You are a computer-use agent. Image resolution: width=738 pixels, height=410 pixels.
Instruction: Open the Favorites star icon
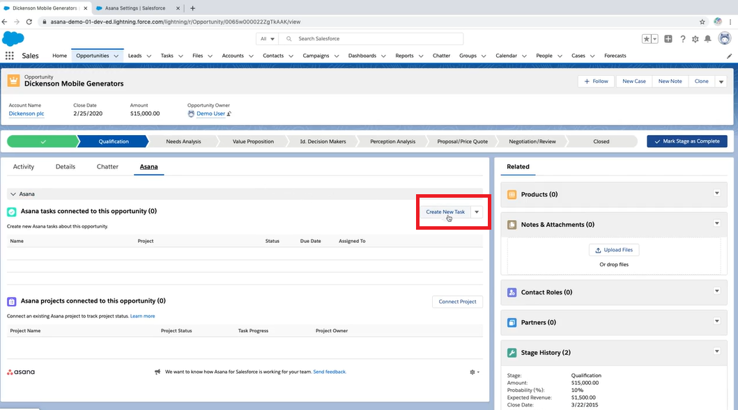(x=647, y=39)
